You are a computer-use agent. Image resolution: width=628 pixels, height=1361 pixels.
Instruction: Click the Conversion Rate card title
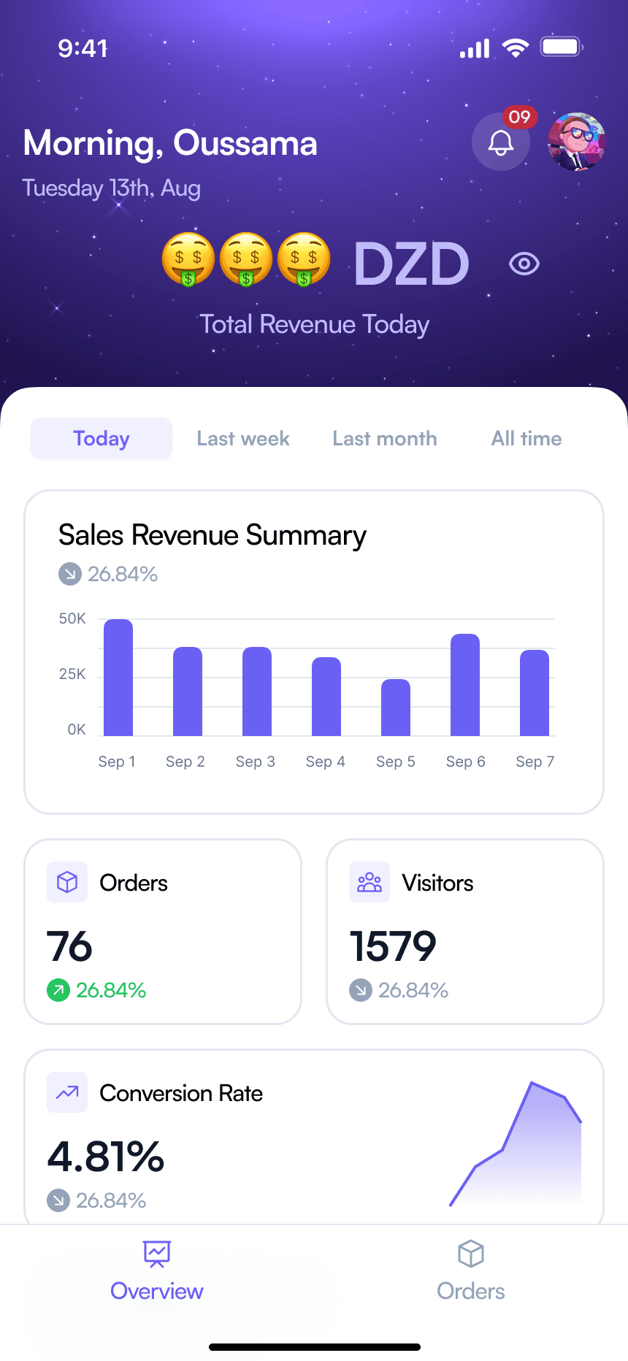click(x=181, y=1093)
